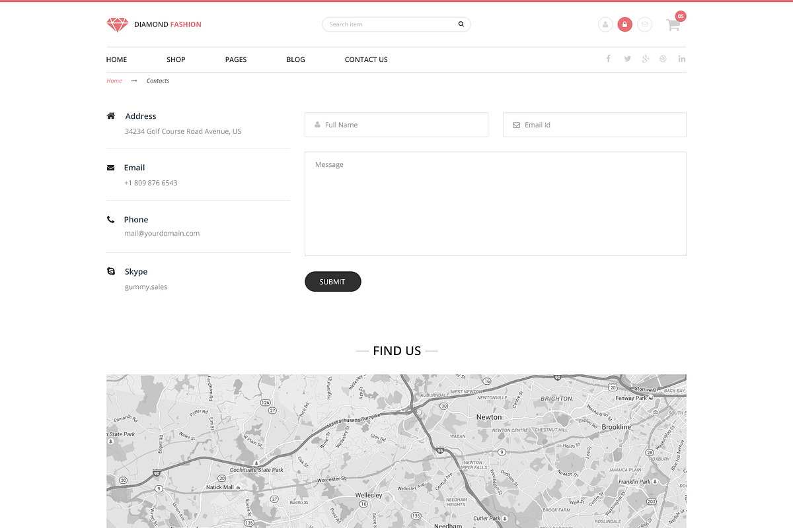The image size is (793, 528).
Task: Open the shopping cart icon
Action: pyautogui.click(x=673, y=26)
